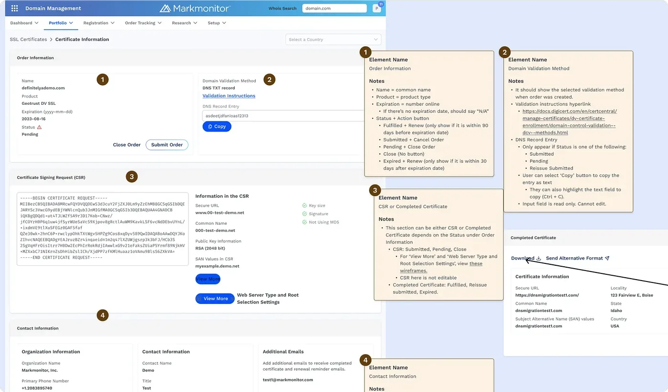
Task: Click the Order Information section header
Action: tap(35, 58)
